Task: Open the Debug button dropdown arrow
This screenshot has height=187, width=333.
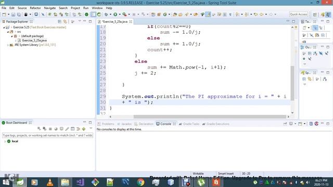Action: pos(110,15)
